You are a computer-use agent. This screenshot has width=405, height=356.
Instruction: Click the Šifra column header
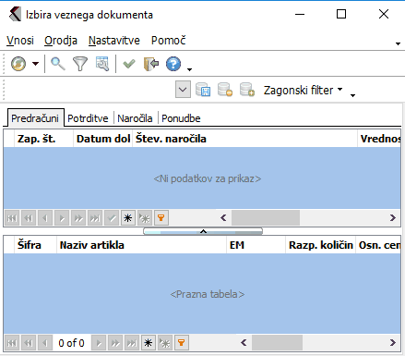point(35,245)
